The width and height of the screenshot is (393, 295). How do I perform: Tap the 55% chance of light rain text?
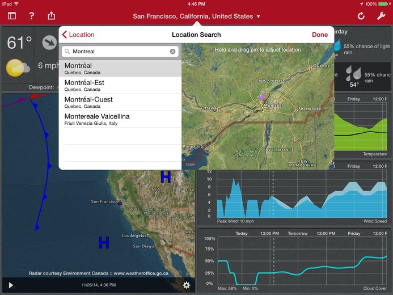366,49
